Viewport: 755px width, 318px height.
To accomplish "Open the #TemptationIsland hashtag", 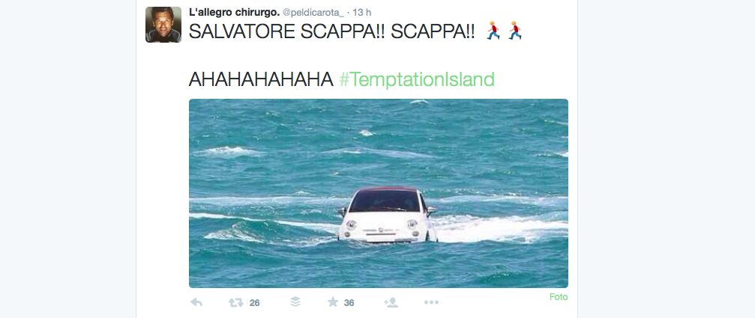I will click(x=417, y=79).
